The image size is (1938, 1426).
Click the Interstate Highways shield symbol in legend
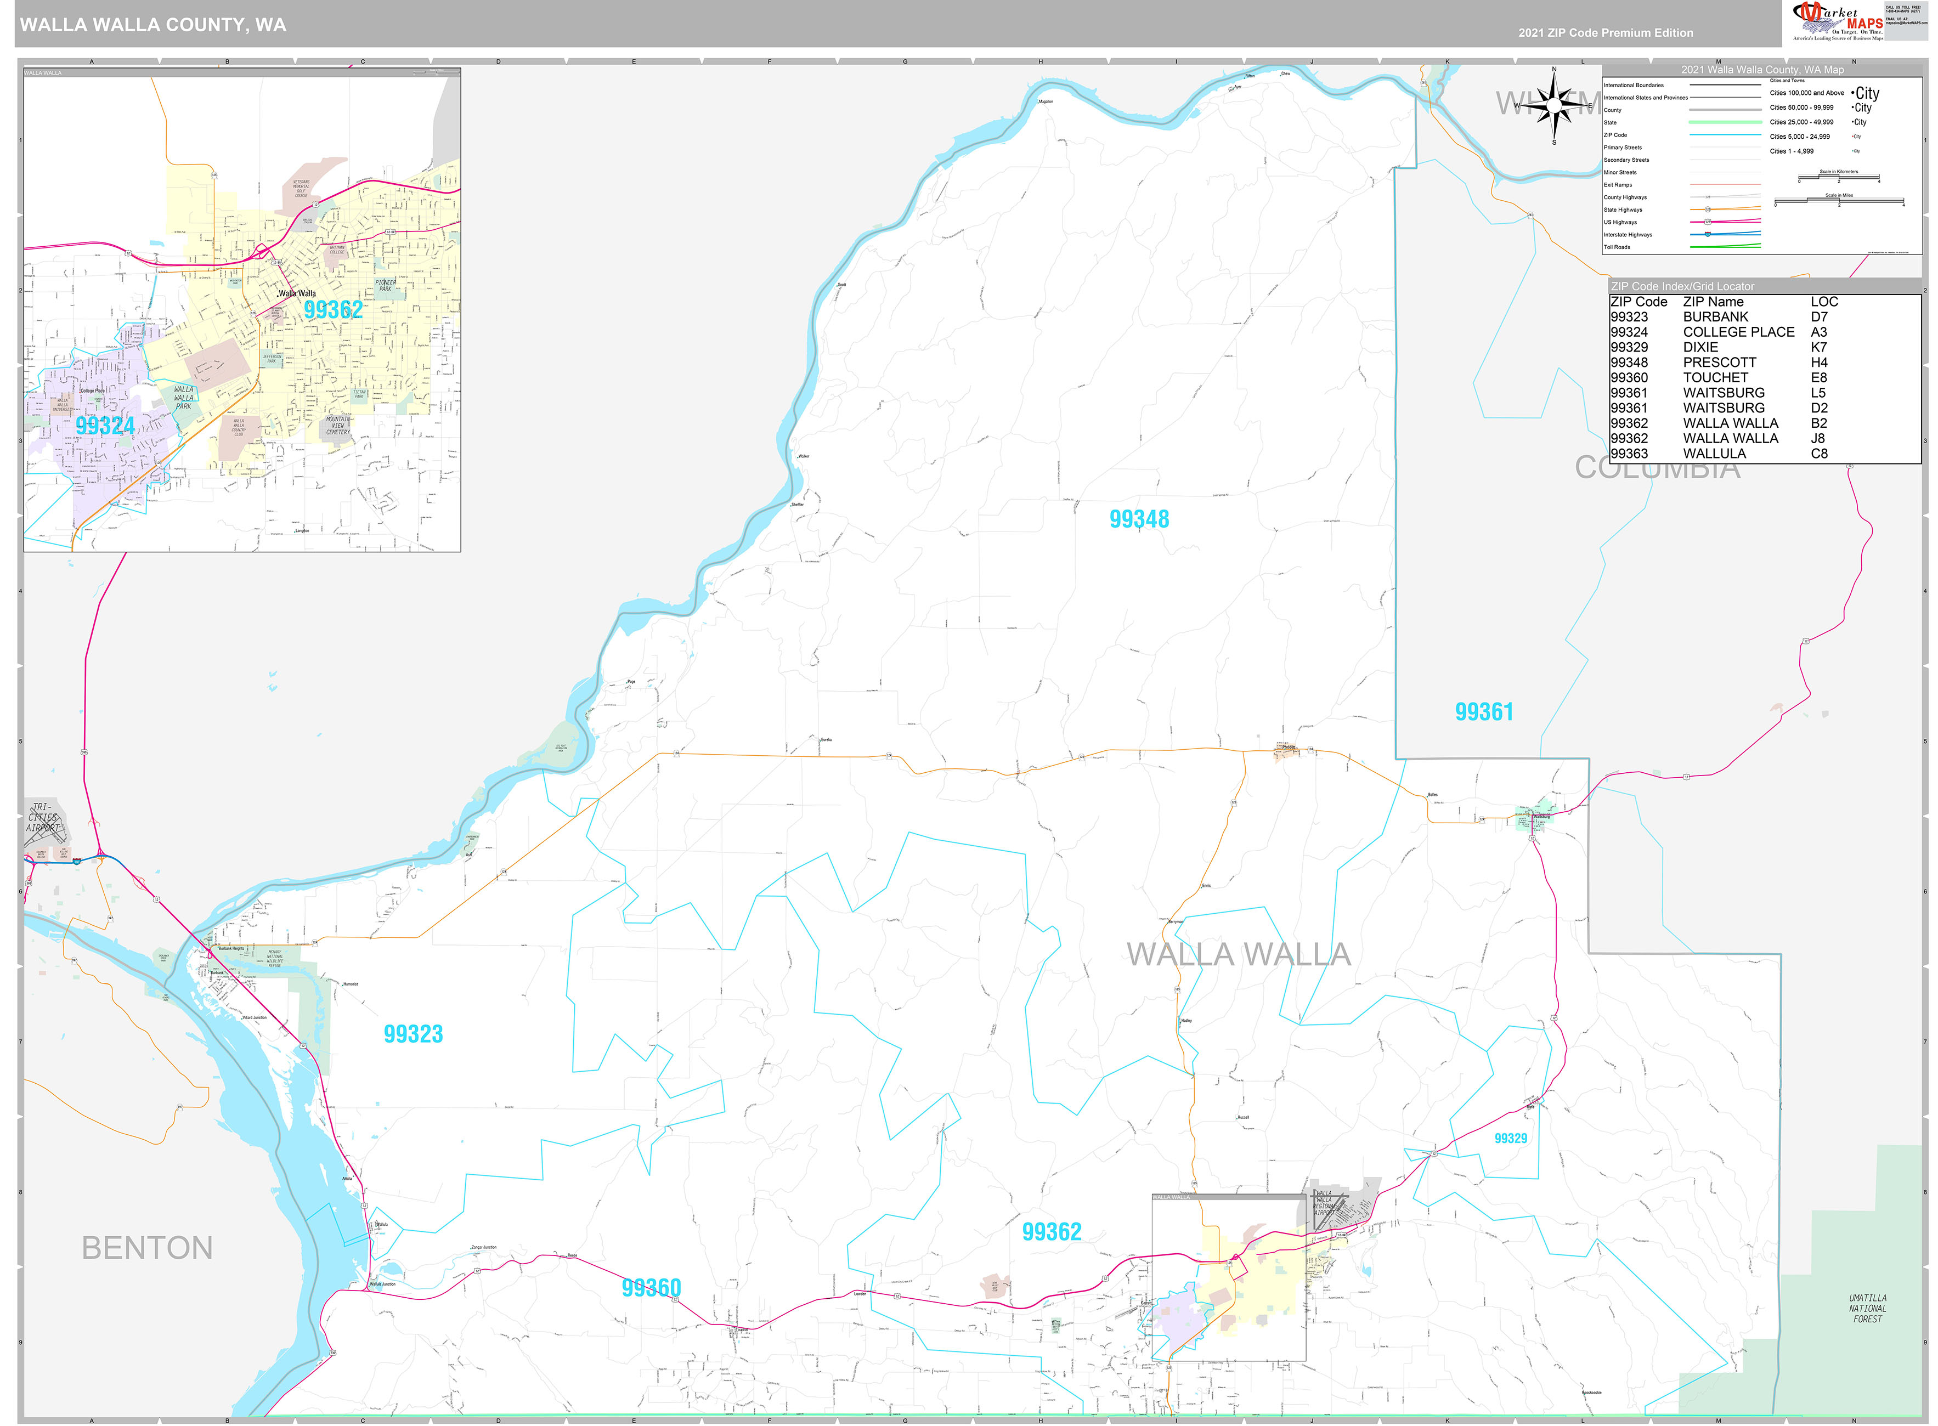(1708, 235)
